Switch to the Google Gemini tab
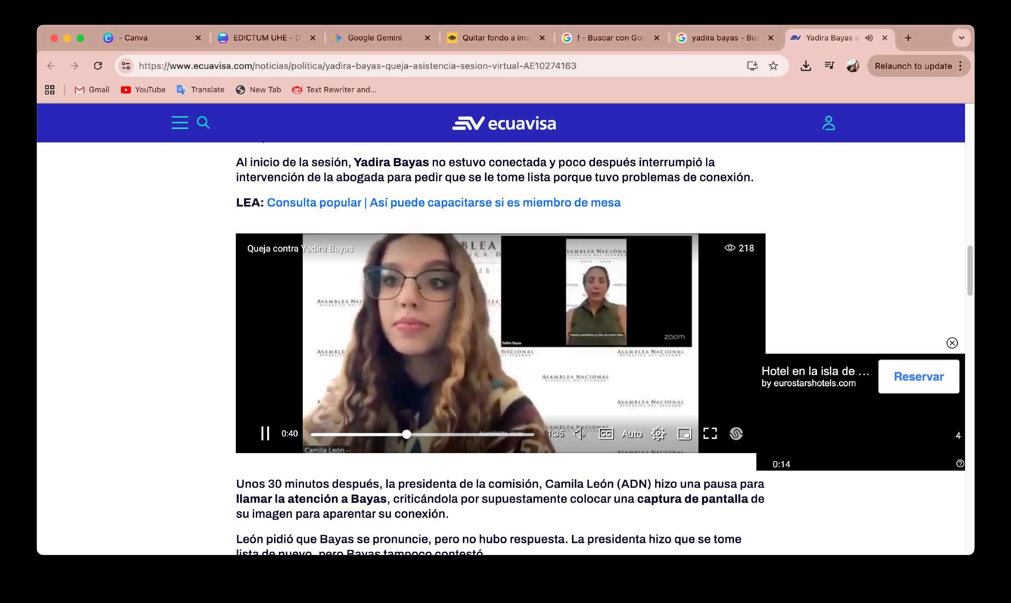Image resolution: width=1011 pixels, height=603 pixels. pos(374,38)
